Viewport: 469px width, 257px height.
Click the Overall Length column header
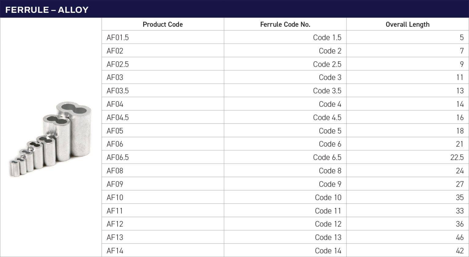(407, 24)
